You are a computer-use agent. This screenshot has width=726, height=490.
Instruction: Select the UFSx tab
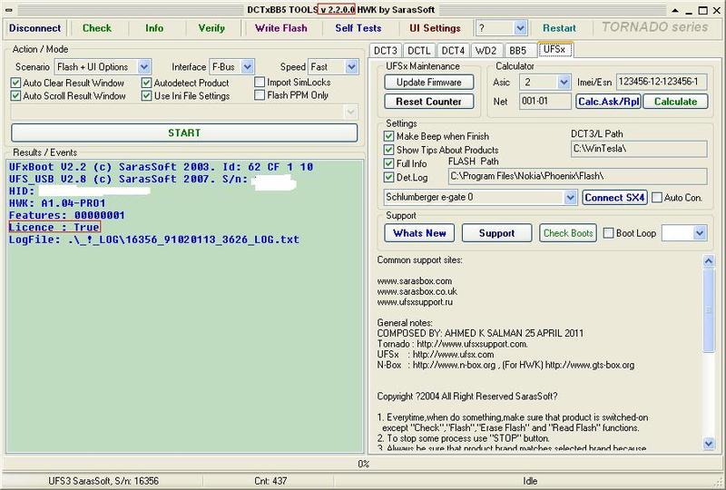[x=554, y=49]
